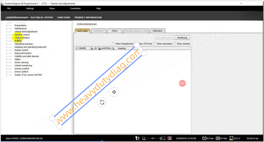The width and height of the screenshot is (264, 142).
Task: Click the key and USB status icon
Action: [x=137, y=138]
